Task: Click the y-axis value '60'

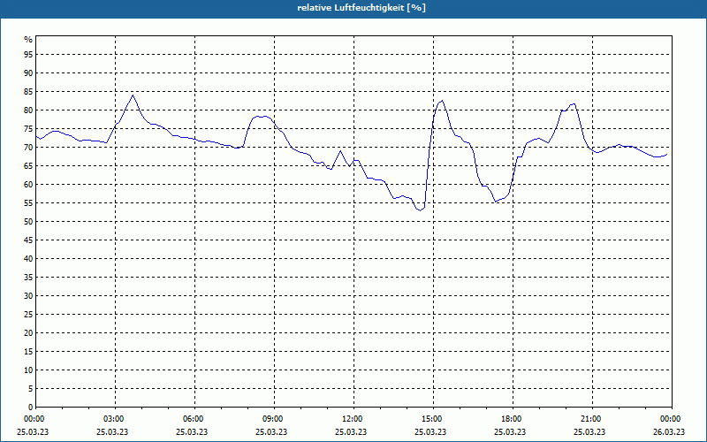Action: (28, 185)
